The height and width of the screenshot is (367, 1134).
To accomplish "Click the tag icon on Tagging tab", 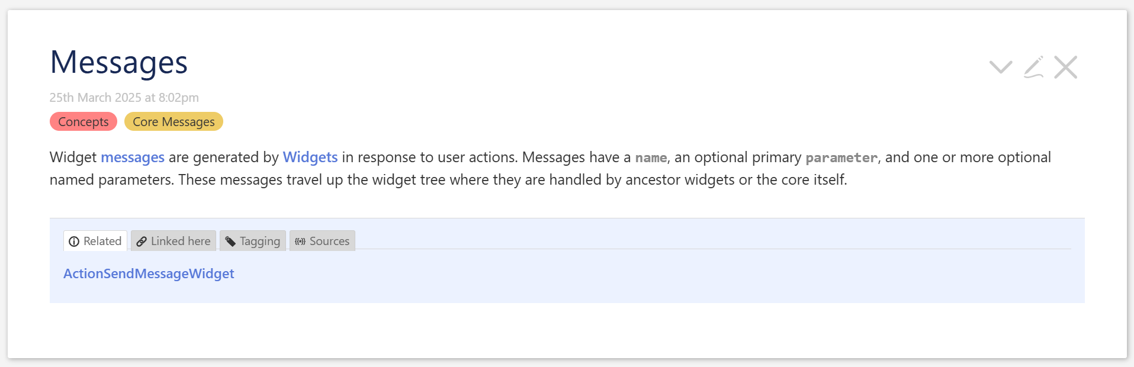I will pos(230,242).
